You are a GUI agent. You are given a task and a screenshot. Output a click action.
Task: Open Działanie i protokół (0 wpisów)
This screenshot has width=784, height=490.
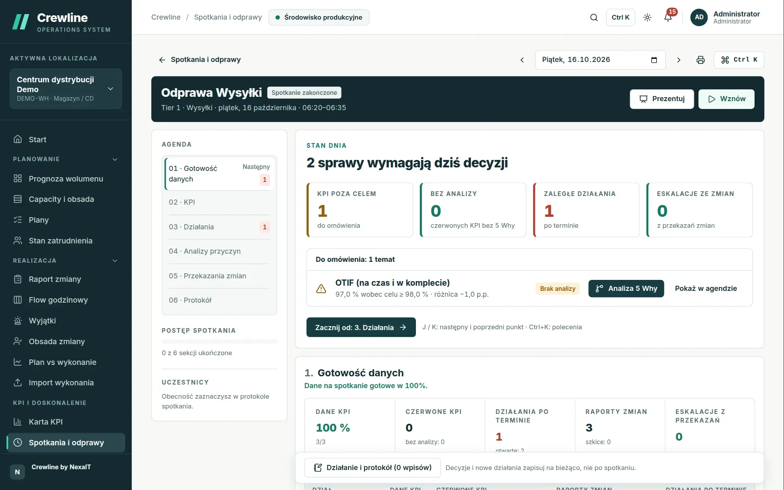372,468
